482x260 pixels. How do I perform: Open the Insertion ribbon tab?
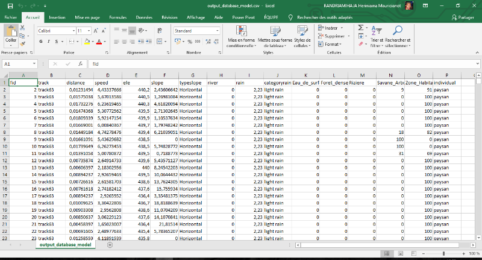tap(57, 17)
